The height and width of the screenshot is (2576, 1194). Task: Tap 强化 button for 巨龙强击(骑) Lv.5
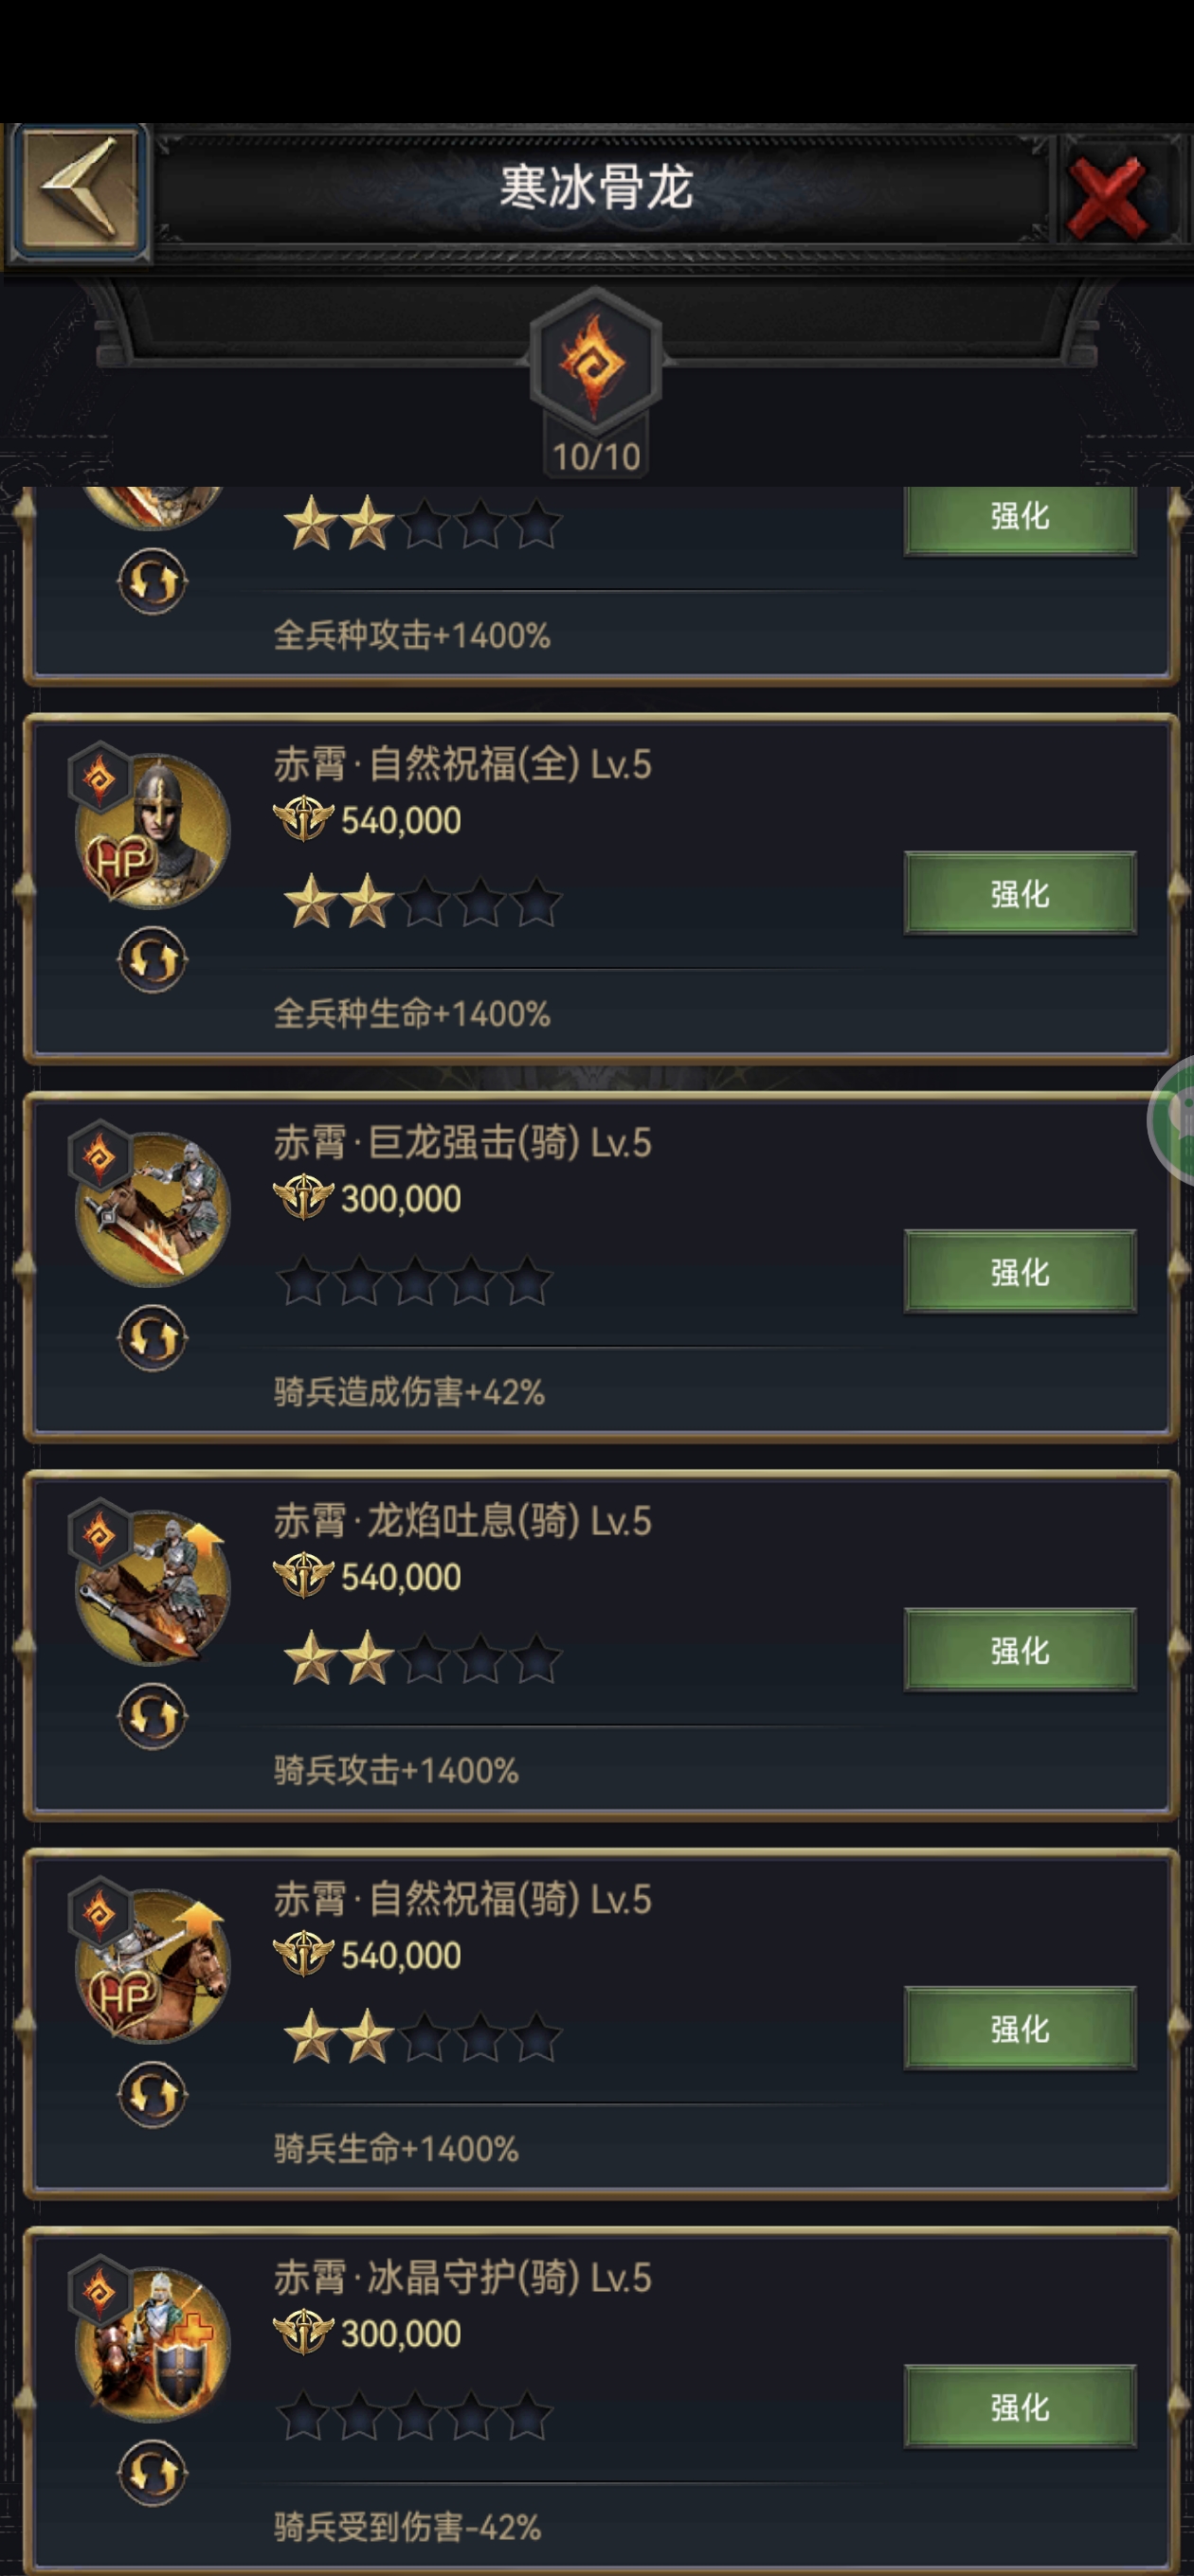point(1020,1271)
